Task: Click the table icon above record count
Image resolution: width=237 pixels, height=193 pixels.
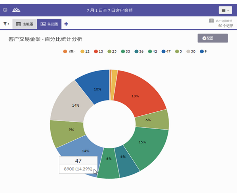Action: coord(211,21)
